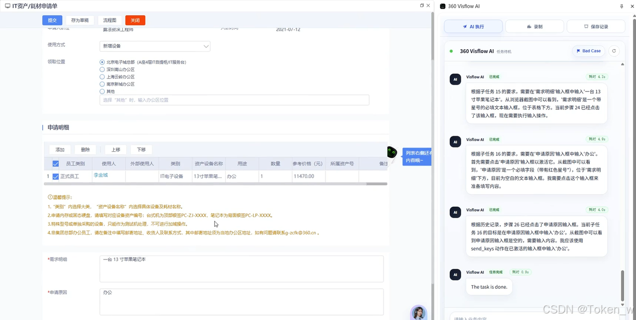This screenshot has height=320, width=636.
Task: Click the 资产设备名称 column header
Action: (208, 163)
